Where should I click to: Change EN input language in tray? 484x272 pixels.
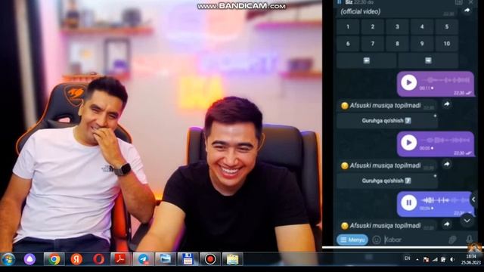click(407, 258)
